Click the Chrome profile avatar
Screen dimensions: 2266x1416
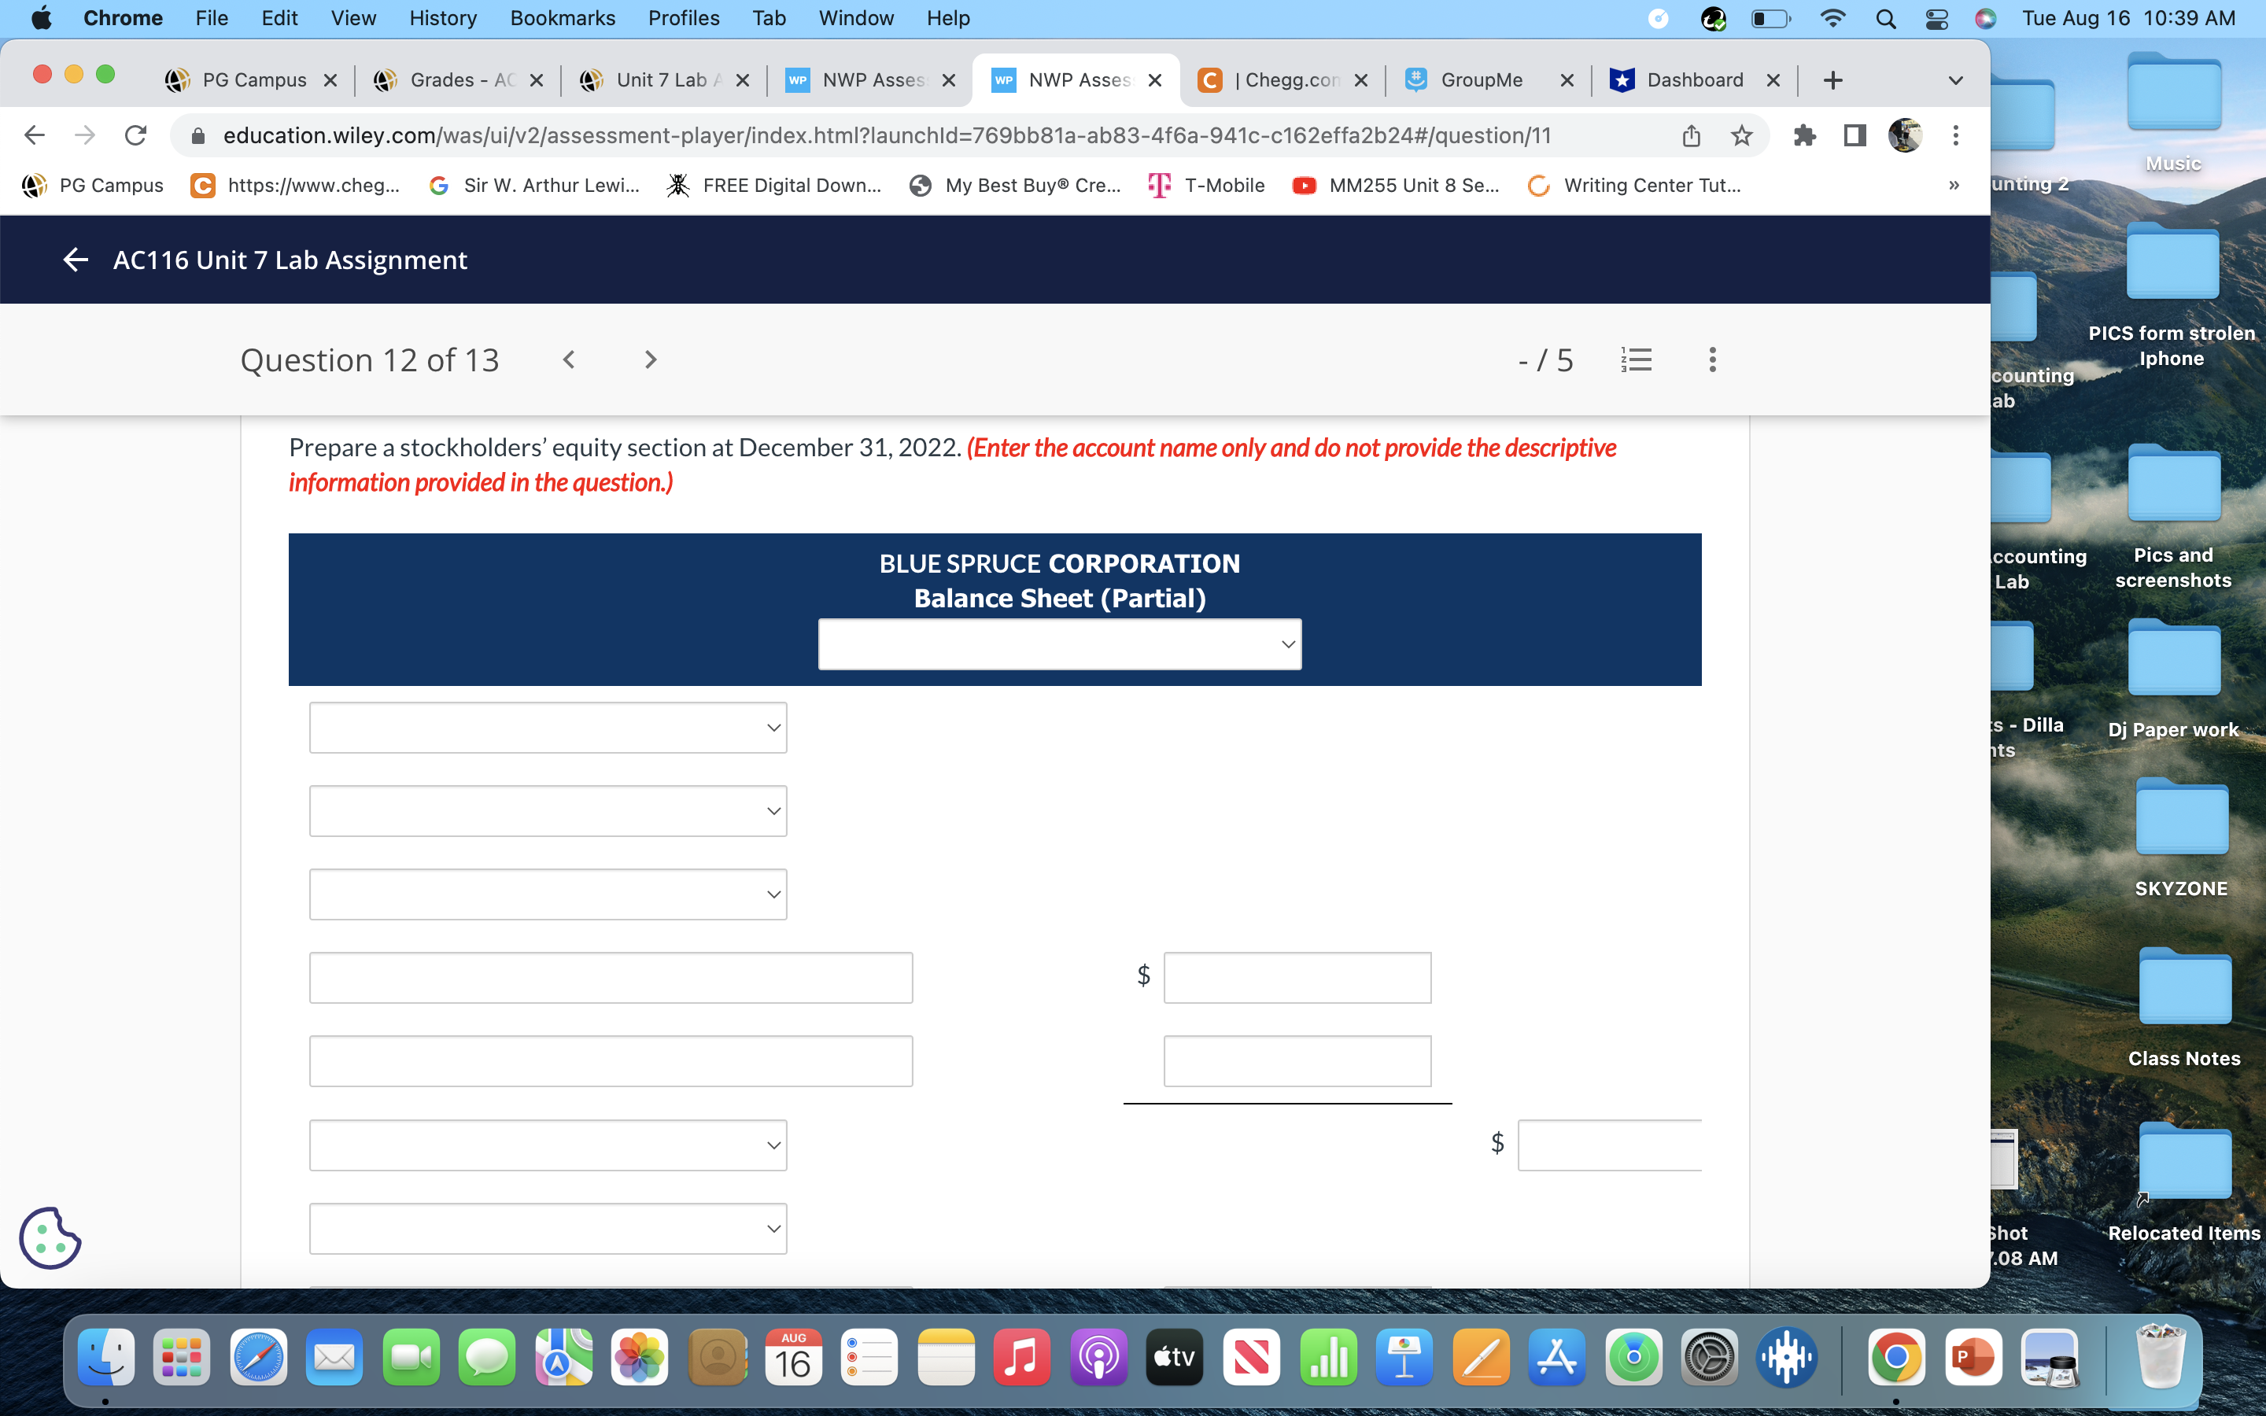[1906, 135]
